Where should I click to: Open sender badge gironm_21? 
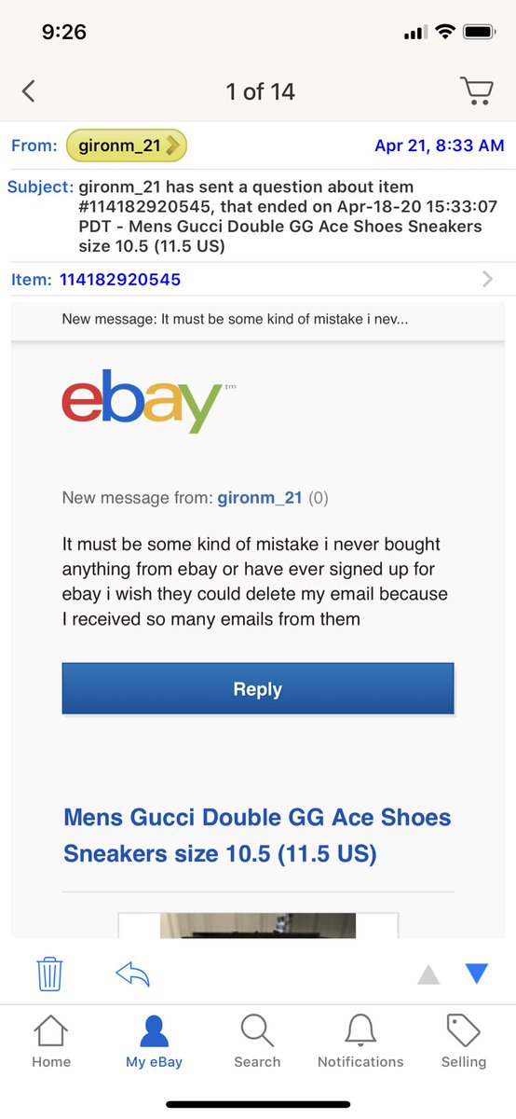click(127, 145)
